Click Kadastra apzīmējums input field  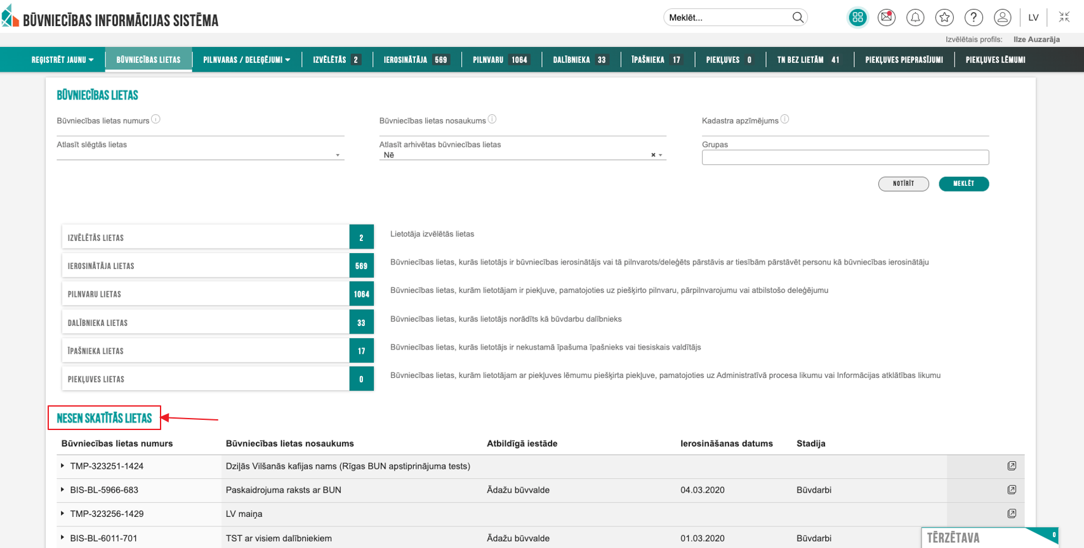tap(845, 131)
